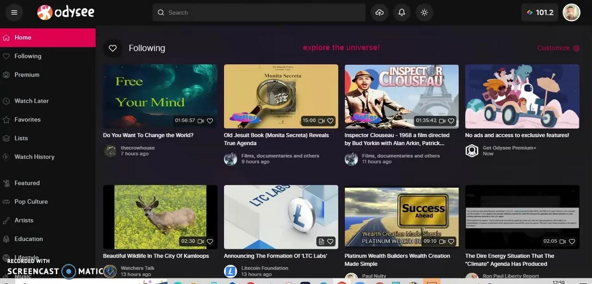Open the user profile avatar menu

click(x=572, y=12)
